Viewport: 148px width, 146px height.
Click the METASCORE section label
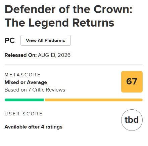coord(22,75)
